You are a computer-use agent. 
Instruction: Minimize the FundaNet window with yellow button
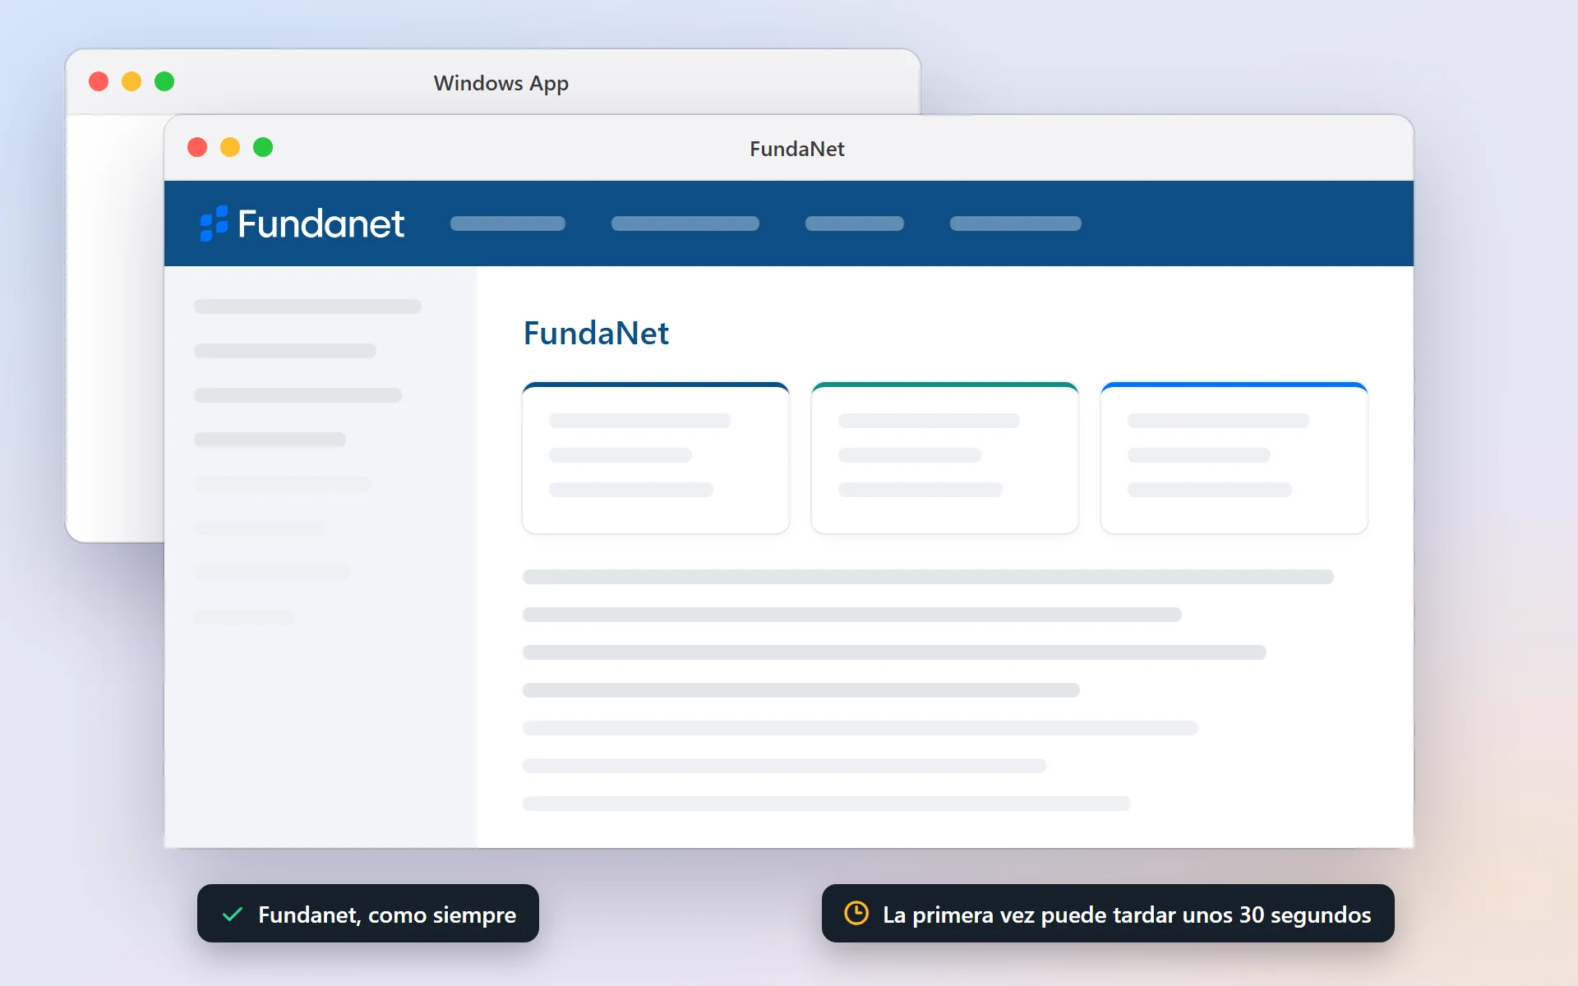(x=230, y=147)
